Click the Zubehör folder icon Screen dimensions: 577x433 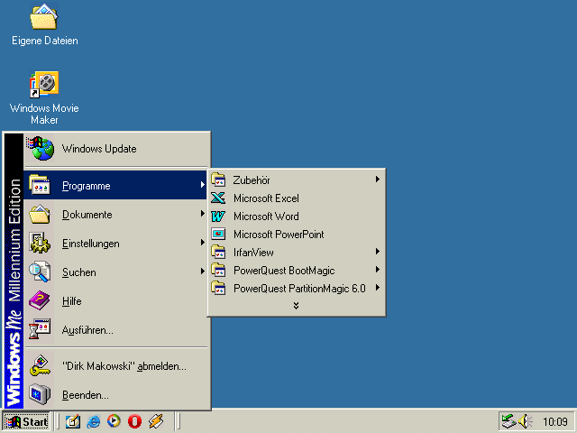click(218, 180)
